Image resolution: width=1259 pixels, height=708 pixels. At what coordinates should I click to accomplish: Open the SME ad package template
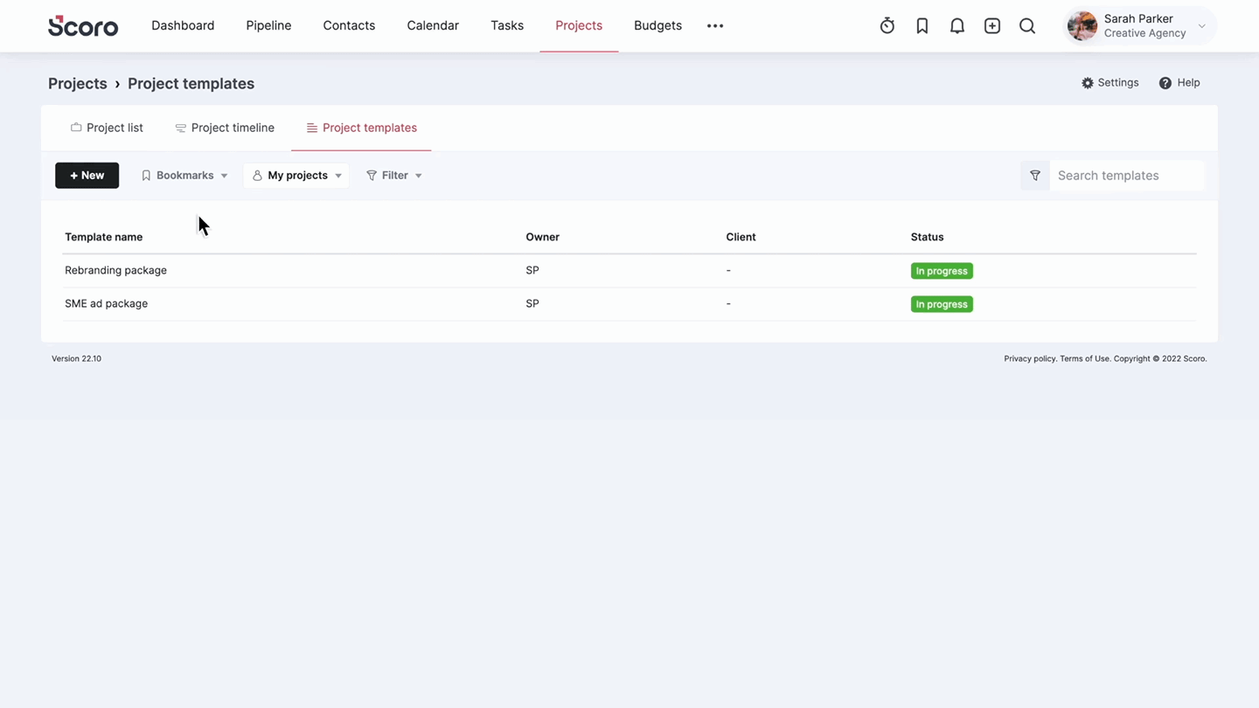[106, 303]
